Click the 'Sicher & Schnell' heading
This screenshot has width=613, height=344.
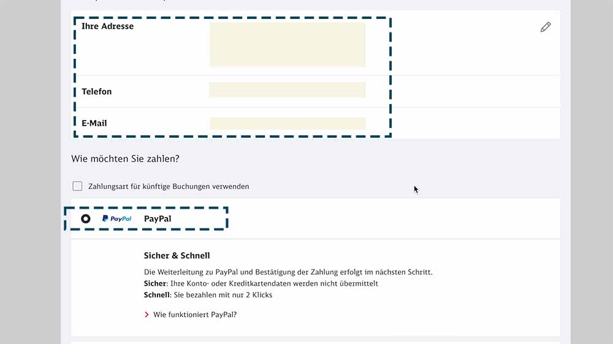[177, 255]
